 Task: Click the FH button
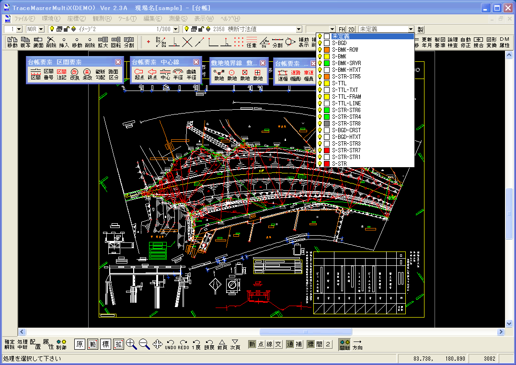point(342,29)
